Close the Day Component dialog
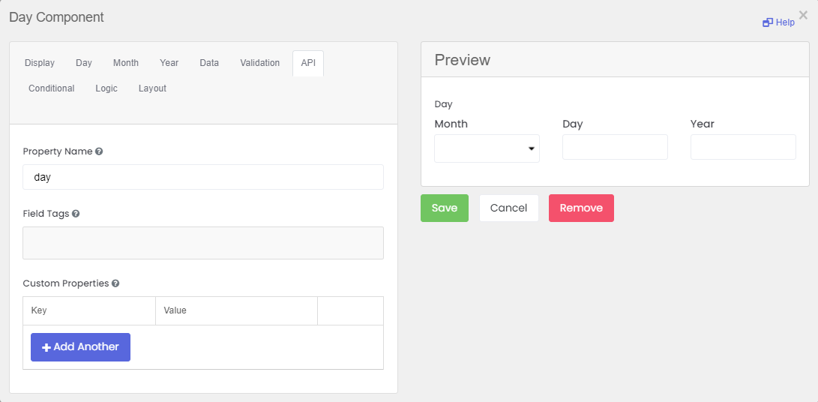 803,16
